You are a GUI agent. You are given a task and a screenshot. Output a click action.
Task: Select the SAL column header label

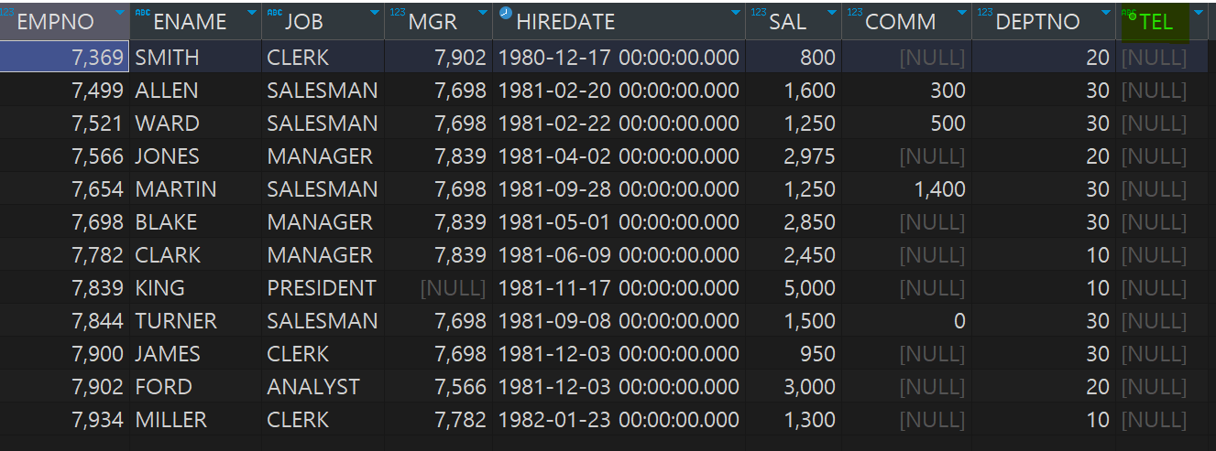coord(788,22)
